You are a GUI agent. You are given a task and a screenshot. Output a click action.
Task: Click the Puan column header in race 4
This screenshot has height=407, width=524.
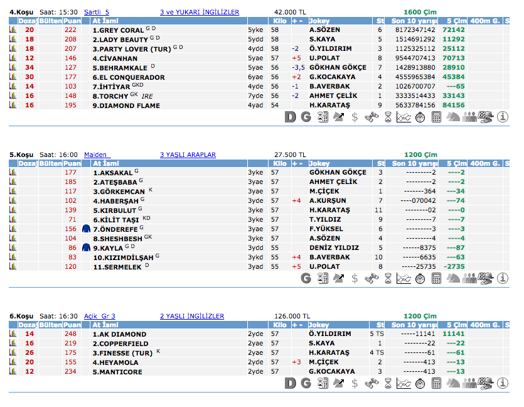[72, 21]
